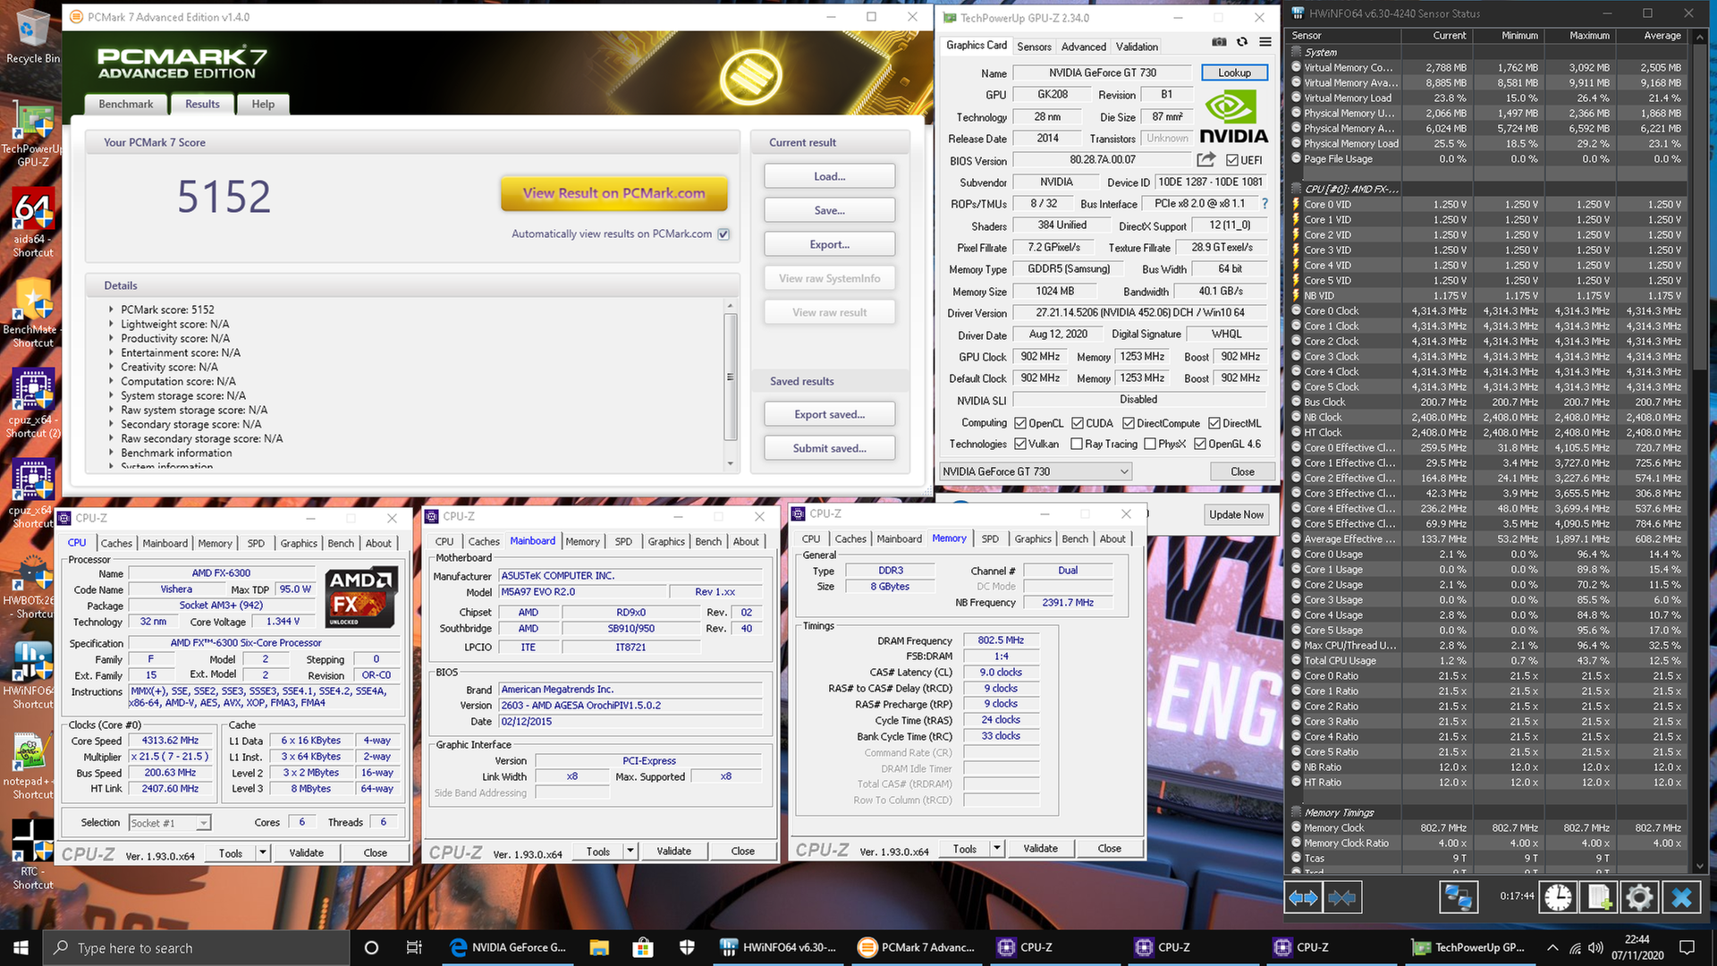Open Windows Security shield on taskbar

687,947
